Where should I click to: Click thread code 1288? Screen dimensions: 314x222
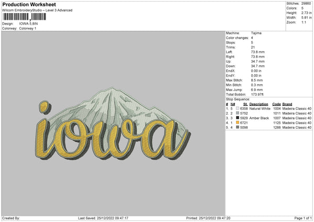(277, 127)
